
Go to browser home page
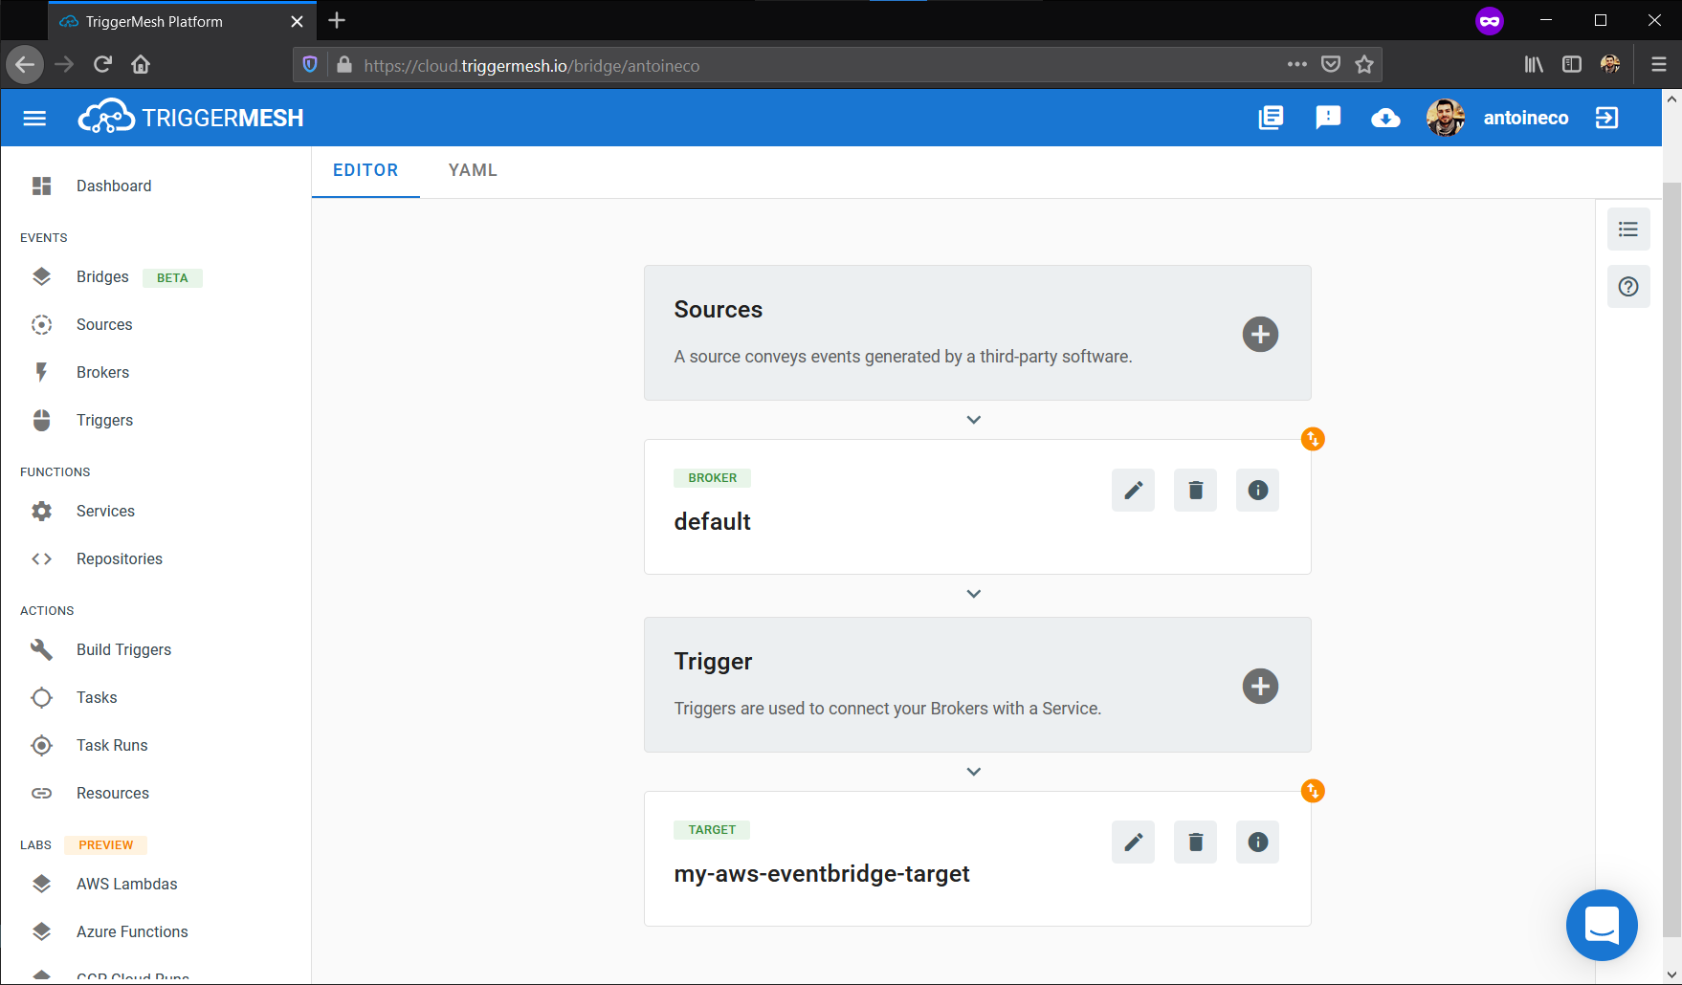click(x=141, y=64)
